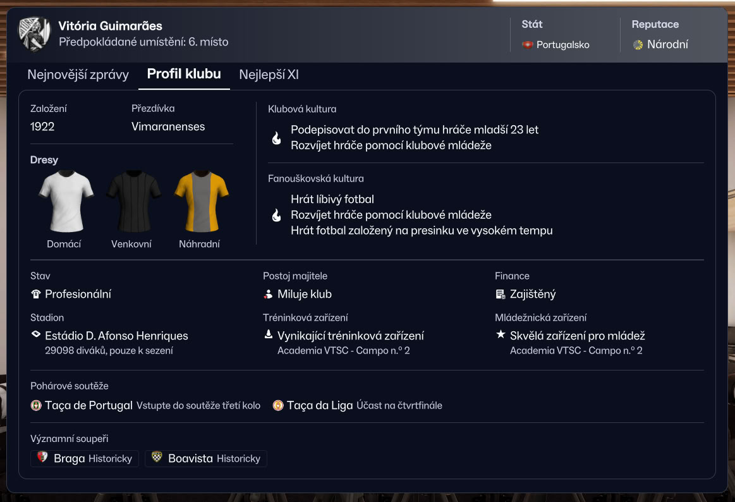The width and height of the screenshot is (735, 502).
Task: Click the shirt icon next to Profesionální
Action: pos(36,295)
